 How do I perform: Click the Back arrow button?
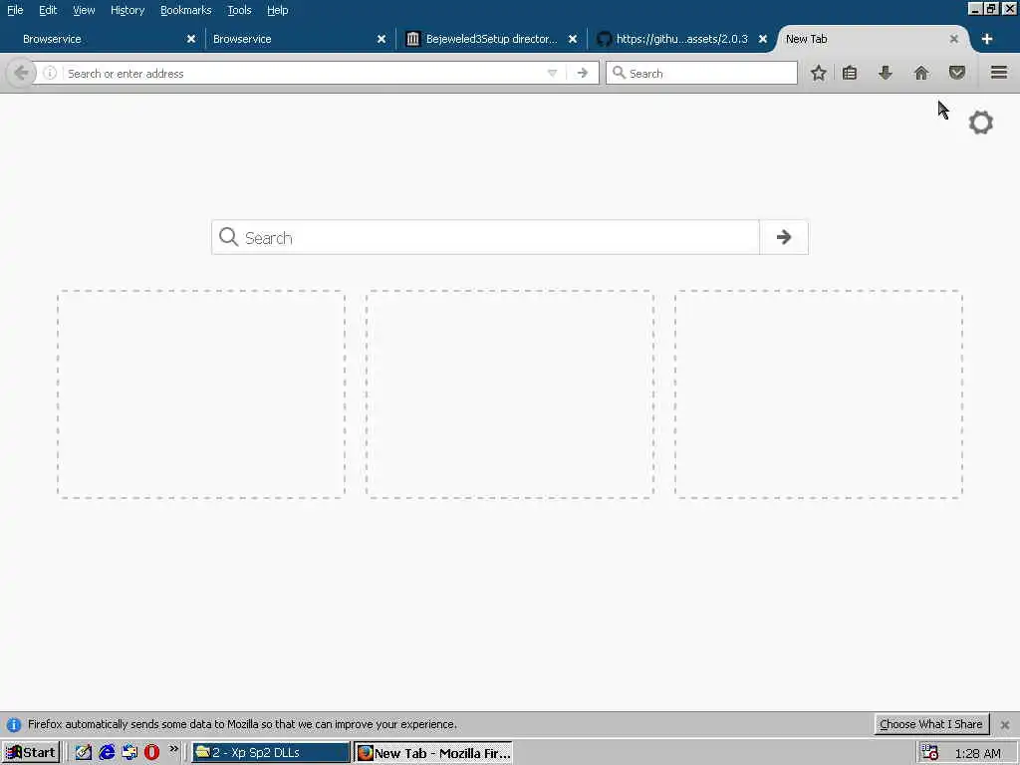point(21,73)
